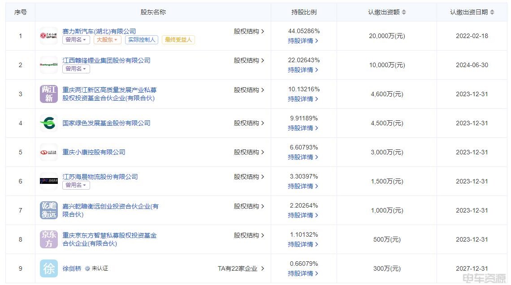Open 国家绿色发展基金股份有限公司 link
Screen dimensions: 511x285
click(x=106, y=123)
